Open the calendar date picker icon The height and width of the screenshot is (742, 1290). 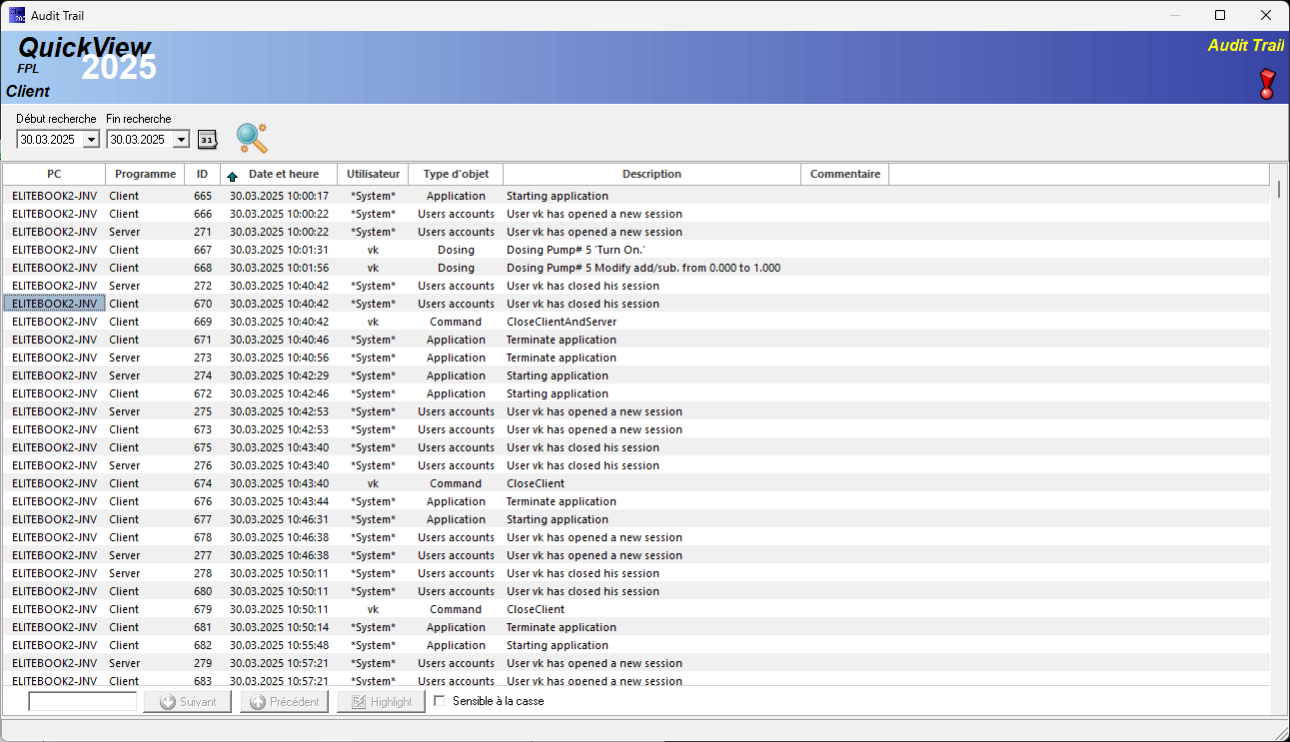tap(207, 140)
